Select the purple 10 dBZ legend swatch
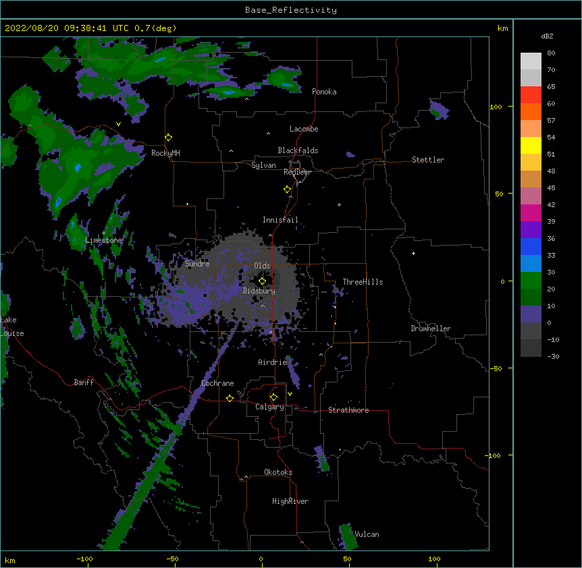Viewport: 582px width, 568px height. coord(531,314)
